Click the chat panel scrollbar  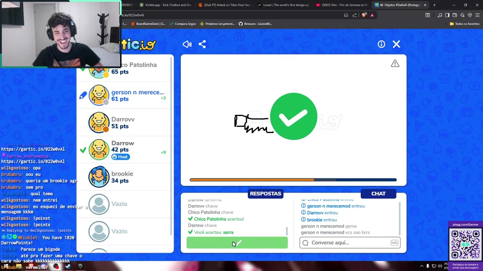click(x=399, y=218)
